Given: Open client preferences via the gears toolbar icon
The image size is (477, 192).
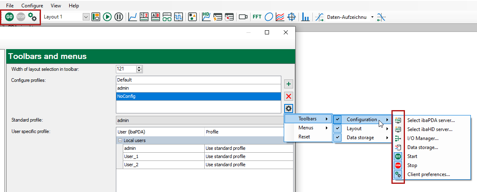Looking at the screenshot, I should pyautogui.click(x=32, y=17).
